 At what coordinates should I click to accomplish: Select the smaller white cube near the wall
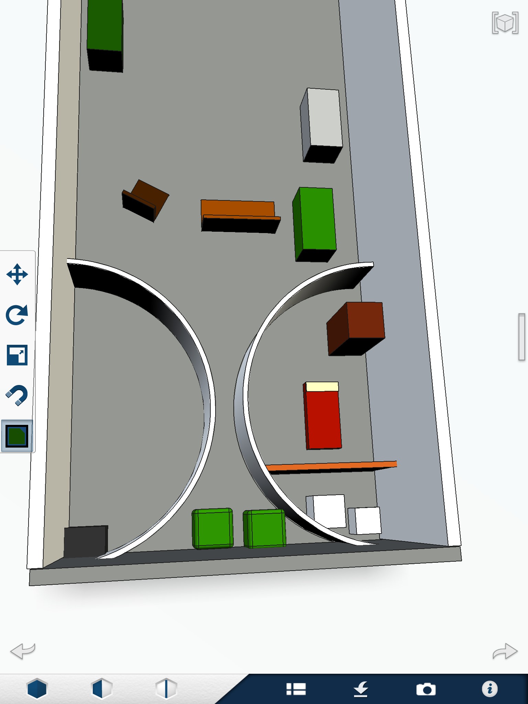364,520
